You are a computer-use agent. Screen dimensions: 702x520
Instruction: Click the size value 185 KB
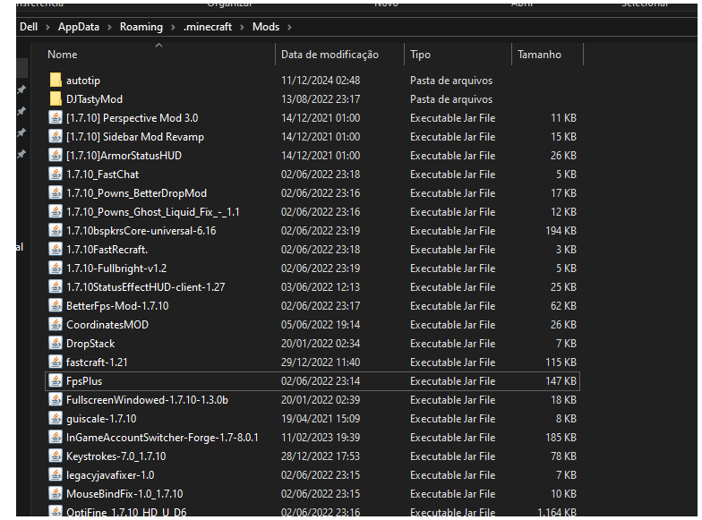click(x=561, y=438)
